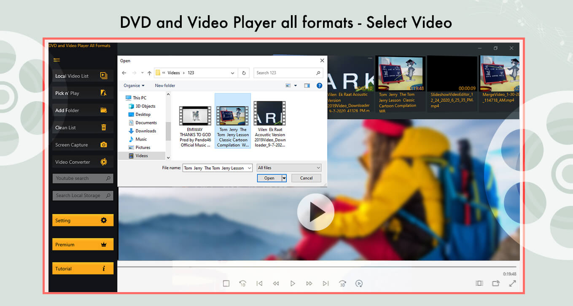Image resolution: width=573 pixels, height=306 pixels.
Task: Select the Vilen Ek Raat video file
Action: [x=270, y=124]
